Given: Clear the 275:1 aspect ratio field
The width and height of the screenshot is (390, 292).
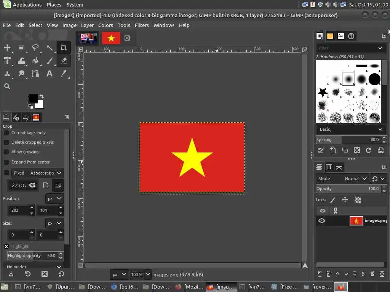Looking at the screenshot, I should [x=32, y=185].
